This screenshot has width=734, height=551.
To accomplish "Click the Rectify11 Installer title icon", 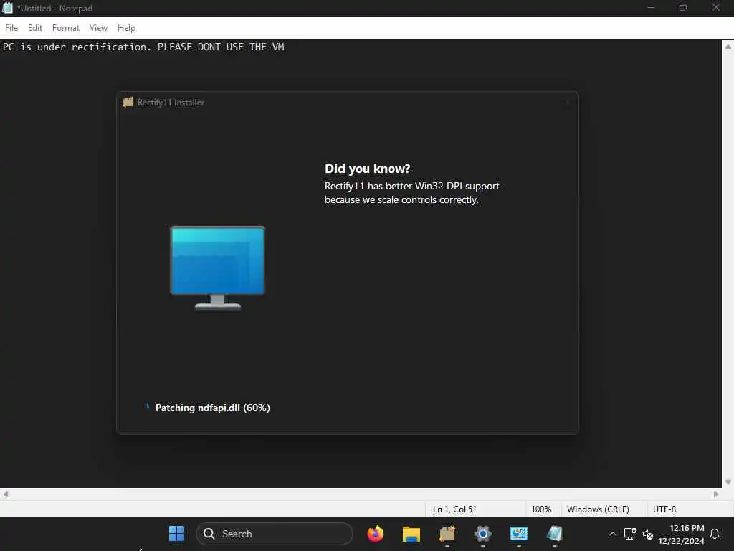I will tap(128, 102).
